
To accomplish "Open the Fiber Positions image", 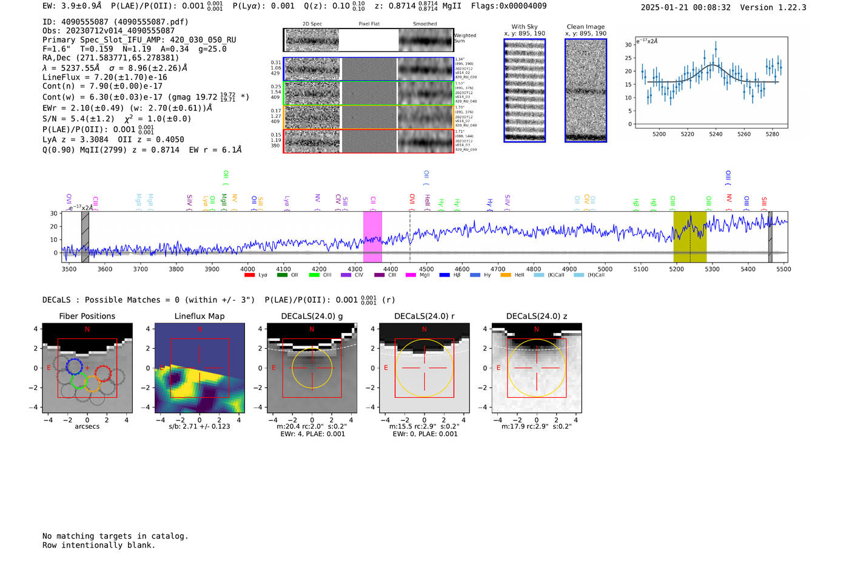I will click(x=87, y=368).
